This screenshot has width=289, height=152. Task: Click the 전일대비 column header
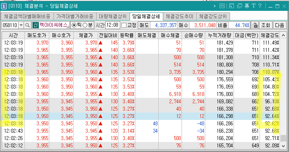pyautogui.click(x=108, y=35)
